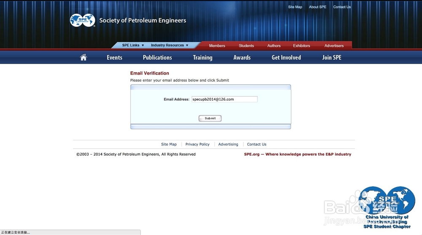This screenshot has width=422, height=235.
Task: Click the Society of Petroleum Engineers title
Action: [143, 20]
